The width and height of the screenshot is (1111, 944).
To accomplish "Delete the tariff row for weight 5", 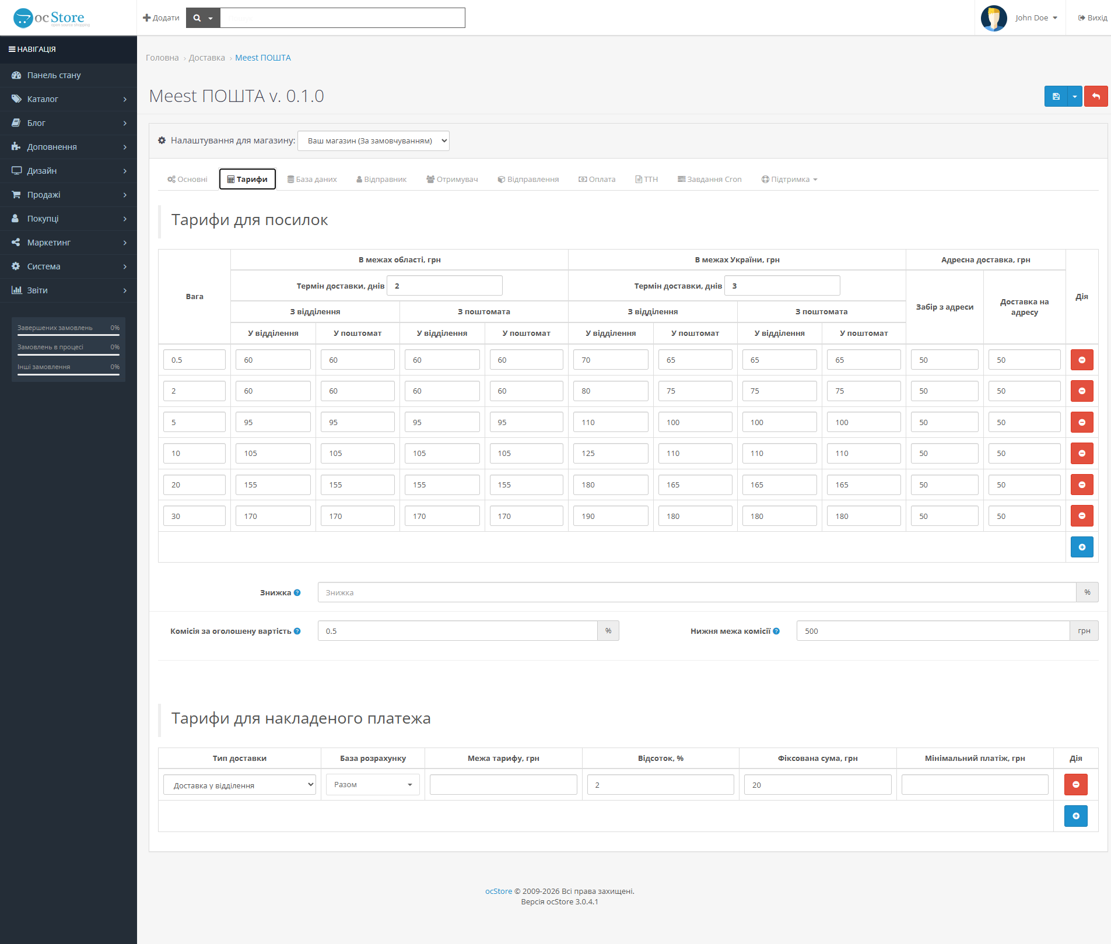I will point(1082,422).
